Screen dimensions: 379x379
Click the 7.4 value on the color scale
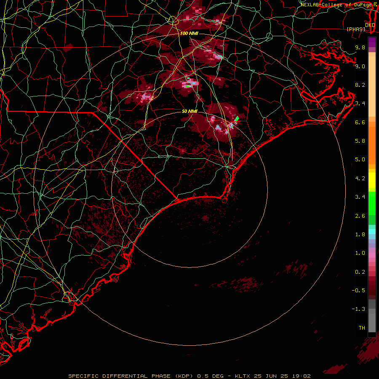tap(360, 104)
